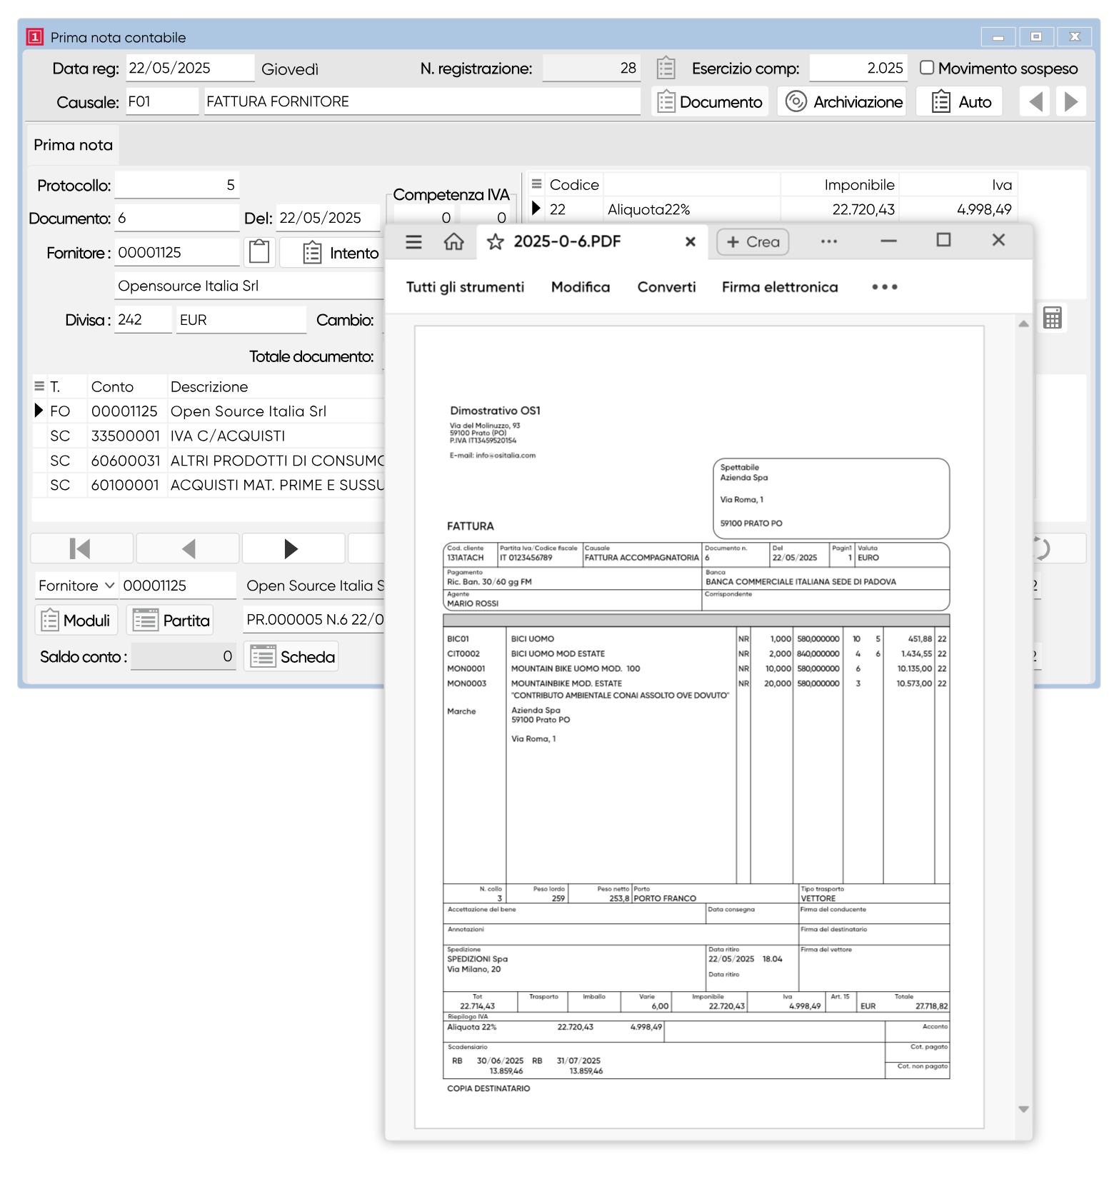Select the row ALTRI PRODOTTI DI CONSUMO

[x=208, y=461]
